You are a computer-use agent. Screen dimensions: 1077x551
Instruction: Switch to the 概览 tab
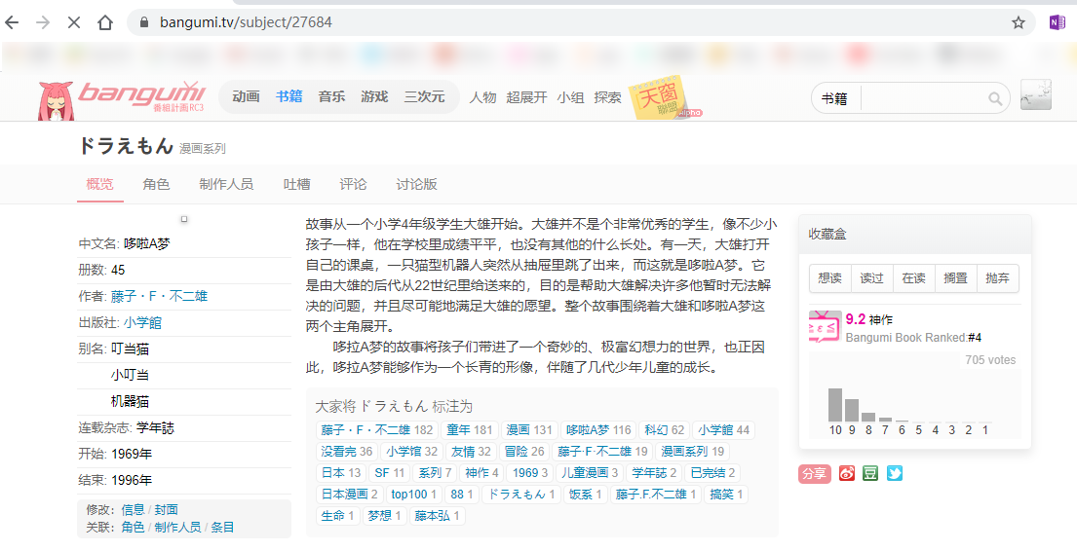(x=100, y=184)
